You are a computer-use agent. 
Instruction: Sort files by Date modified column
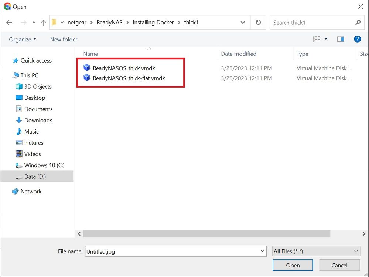coord(239,54)
